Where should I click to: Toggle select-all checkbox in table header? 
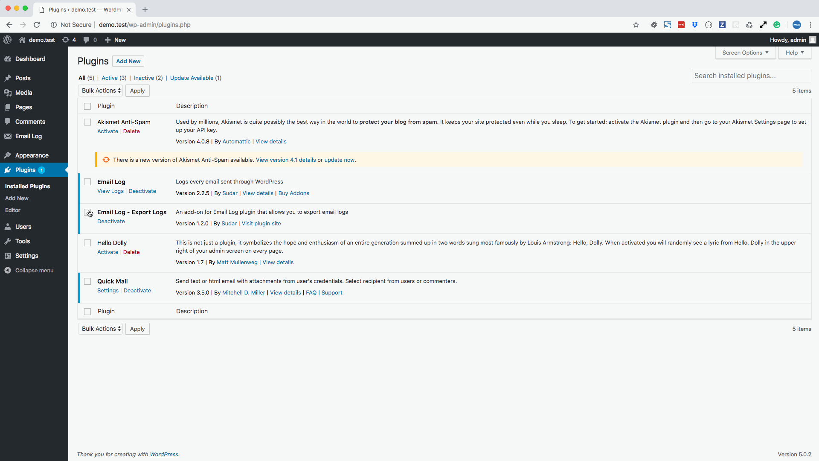coord(87,106)
